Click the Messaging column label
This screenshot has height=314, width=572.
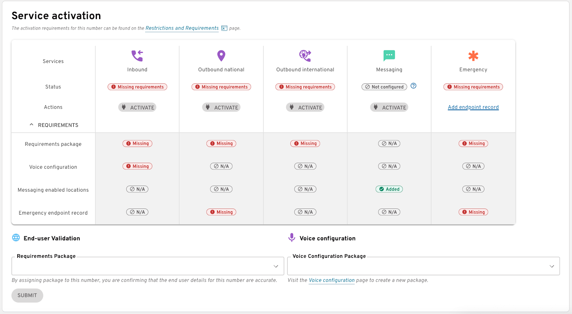(x=389, y=70)
